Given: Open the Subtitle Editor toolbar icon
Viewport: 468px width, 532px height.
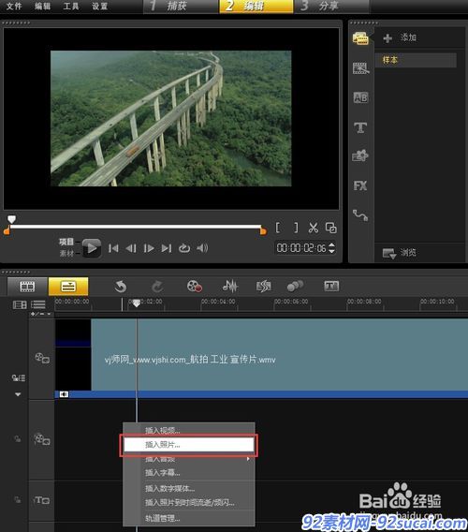Looking at the screenshot, I should click(331, 286).
